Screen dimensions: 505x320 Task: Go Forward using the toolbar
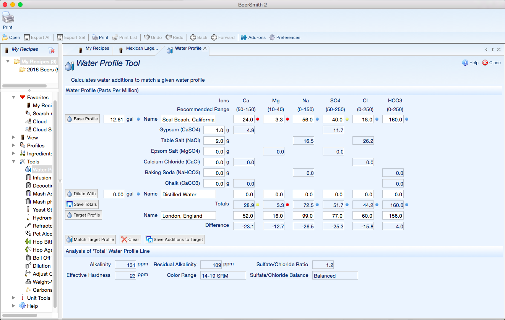(223, 37)
